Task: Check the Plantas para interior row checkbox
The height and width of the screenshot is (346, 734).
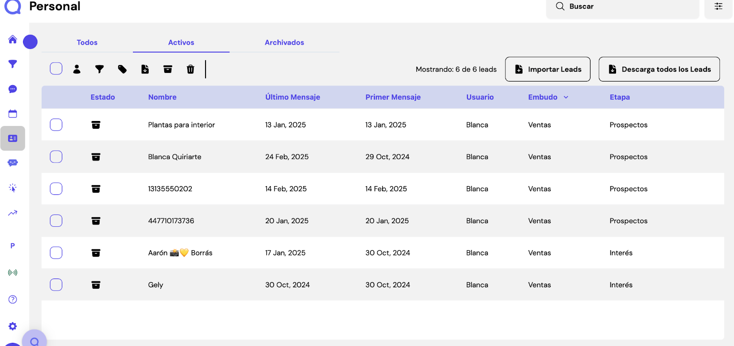Action: pos(56,125)
